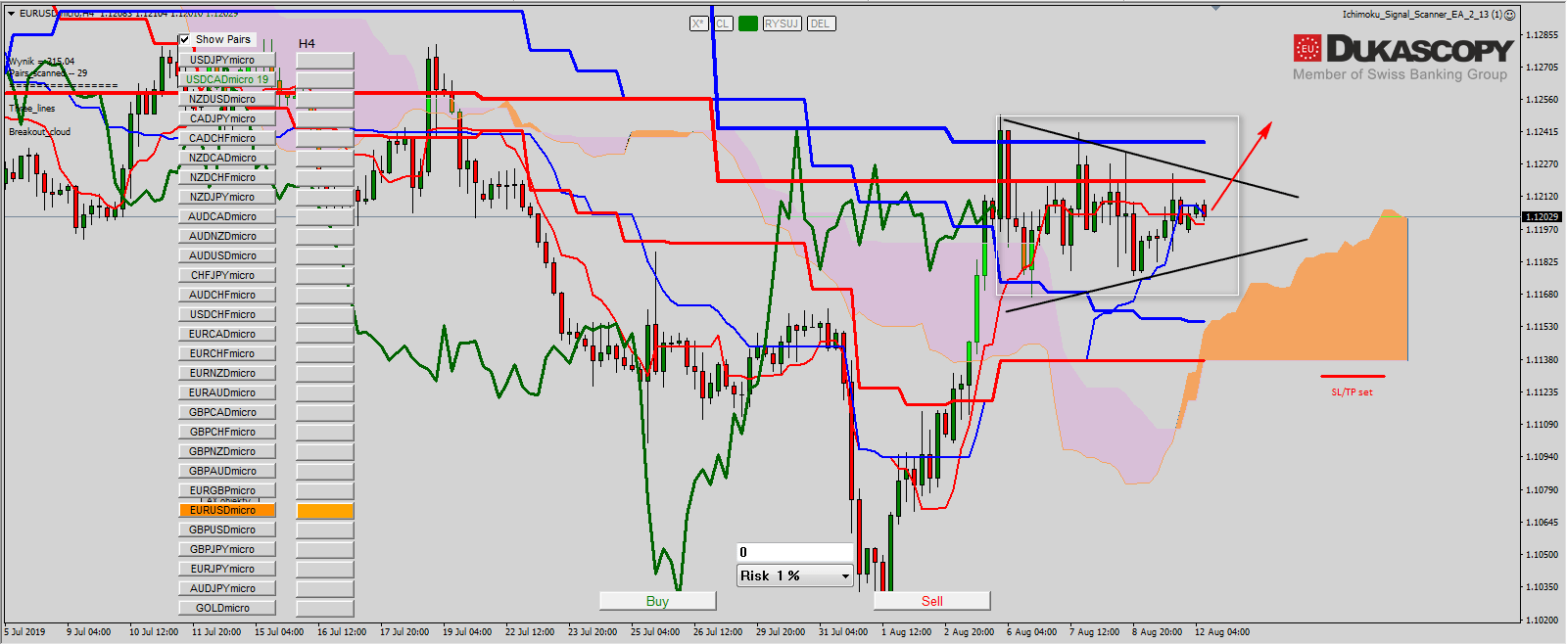Uncheck the Show Pairs checkbox

(185, 40)
